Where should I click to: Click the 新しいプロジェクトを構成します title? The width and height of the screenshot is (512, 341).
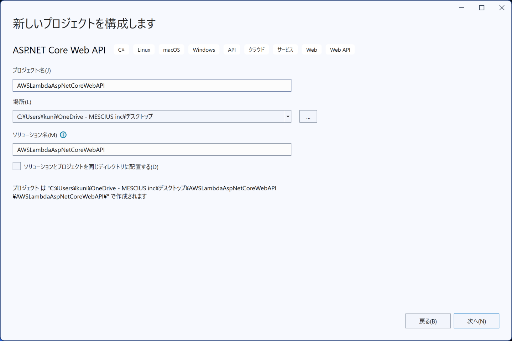pos(84,24)
